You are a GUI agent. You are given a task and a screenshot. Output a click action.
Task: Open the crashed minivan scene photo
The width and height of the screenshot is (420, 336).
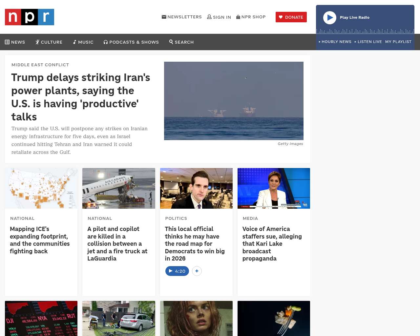[x=119, y=318]
